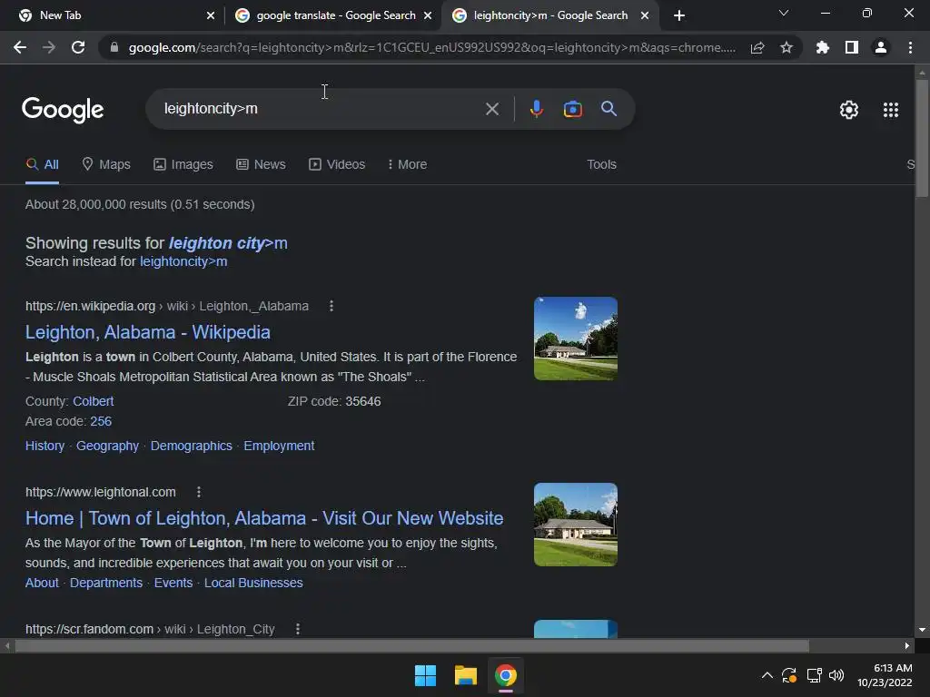Screen dimensions: 930x697
Task: Start a search by voice
Action: coord(536,109)
